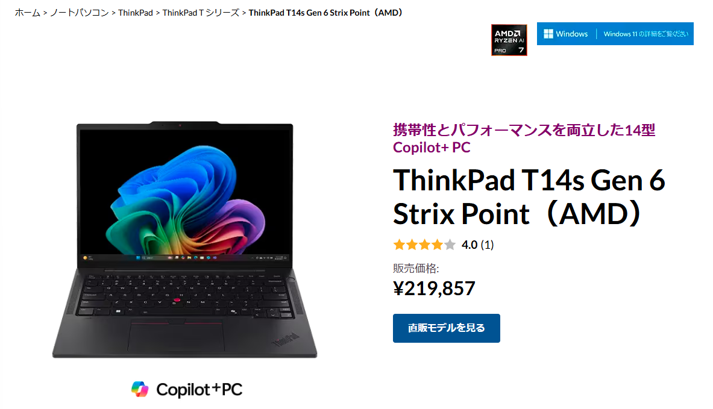Click the 直販モデルを見る button
The image size is (713, 409).
coord(446,328)
